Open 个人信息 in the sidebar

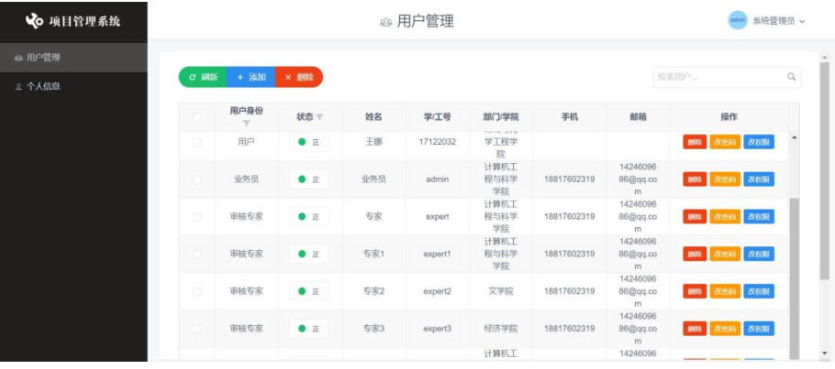[73, 86]
